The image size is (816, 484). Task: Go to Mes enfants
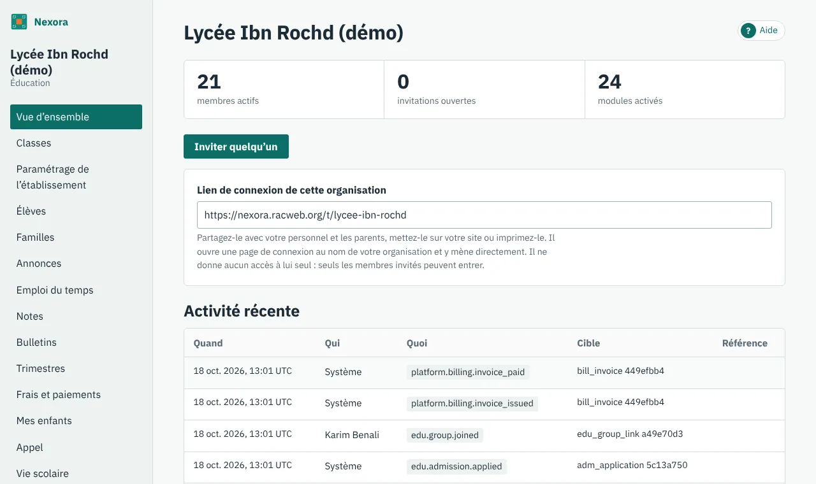[76, 420]
